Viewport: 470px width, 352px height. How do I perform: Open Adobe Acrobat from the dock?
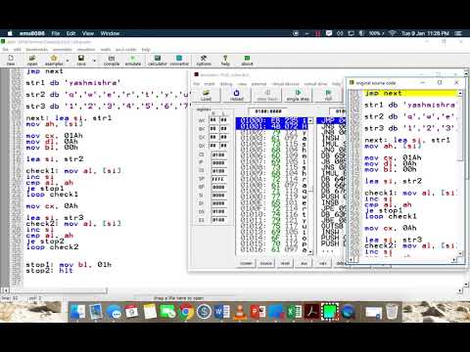click(311, 312)
